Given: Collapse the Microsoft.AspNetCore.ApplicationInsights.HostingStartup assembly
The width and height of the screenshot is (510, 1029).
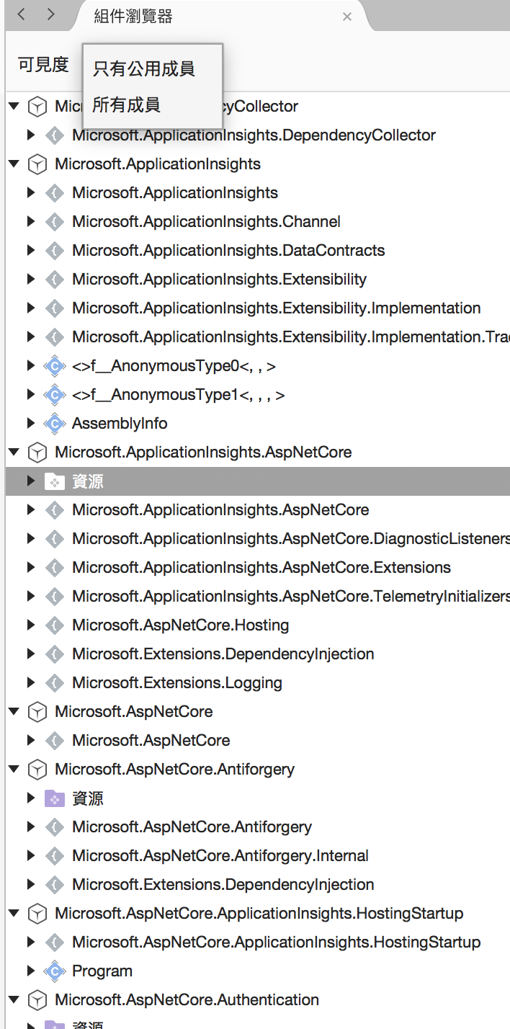Looking at the screenshot, I should pos(14,914).
